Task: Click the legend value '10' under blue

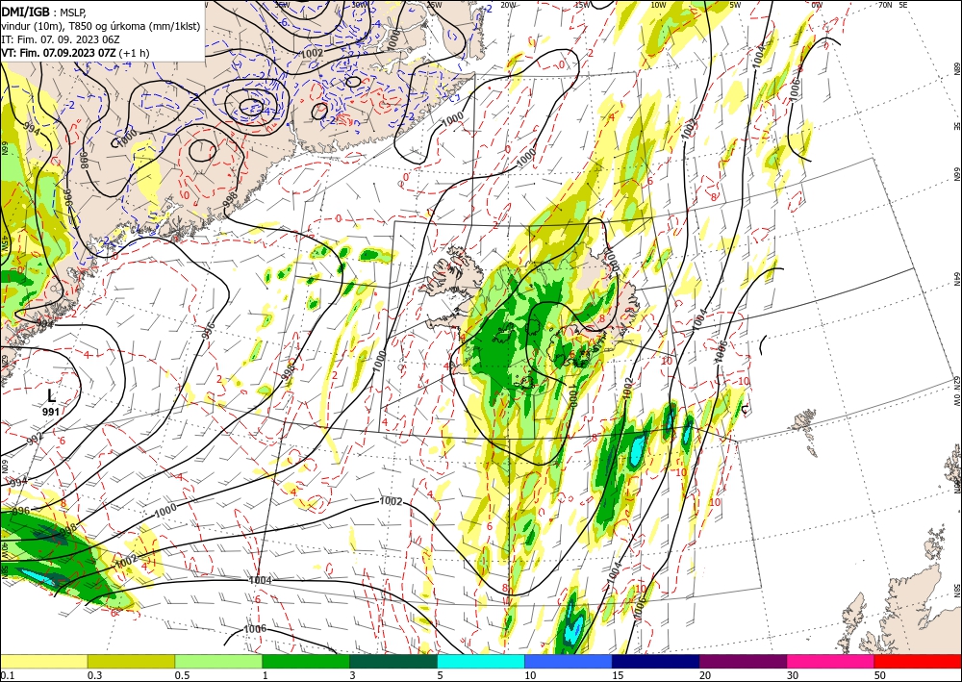Action: (530, 675)
